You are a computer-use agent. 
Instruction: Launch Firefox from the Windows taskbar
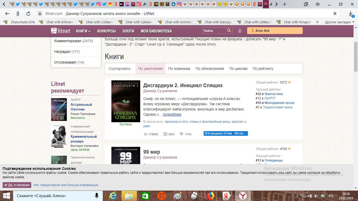210,196
